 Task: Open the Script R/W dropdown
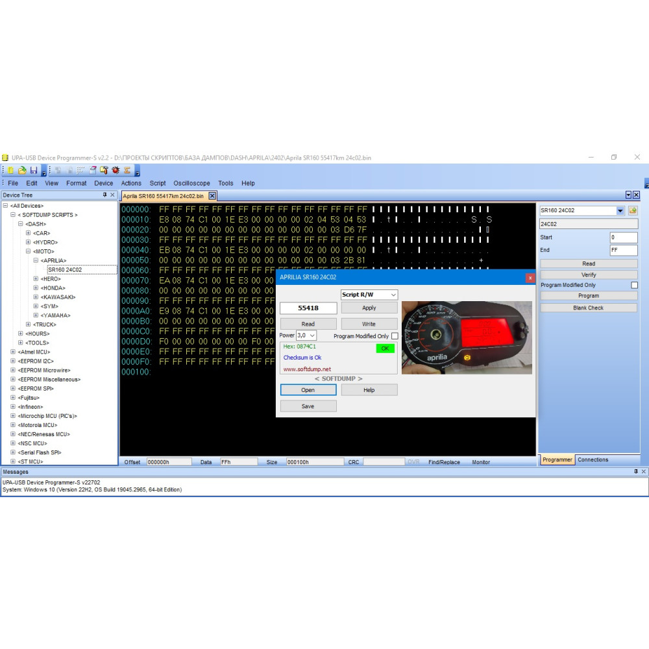pos(393,295)
